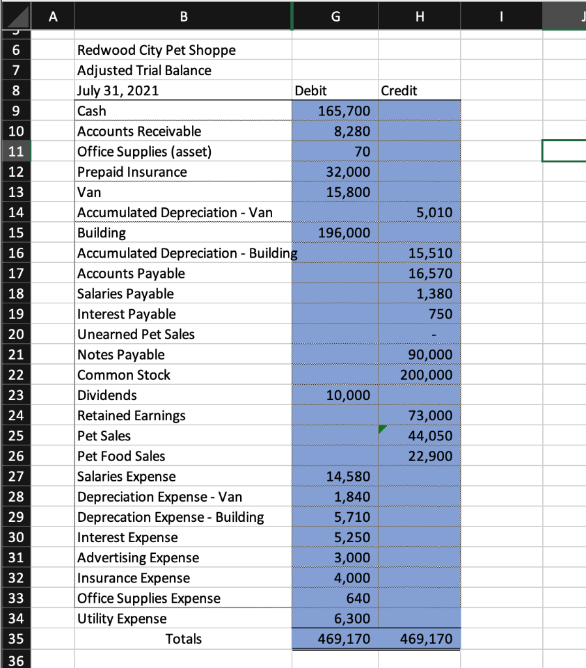586x668 pixels.
Task: Select Notes Payable credit 90,000
Action: click(x=420, y=354)
